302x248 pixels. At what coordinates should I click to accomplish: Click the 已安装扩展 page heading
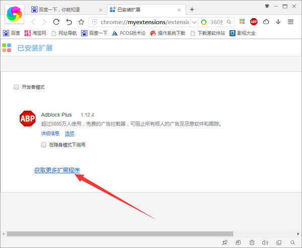point(35,48)
